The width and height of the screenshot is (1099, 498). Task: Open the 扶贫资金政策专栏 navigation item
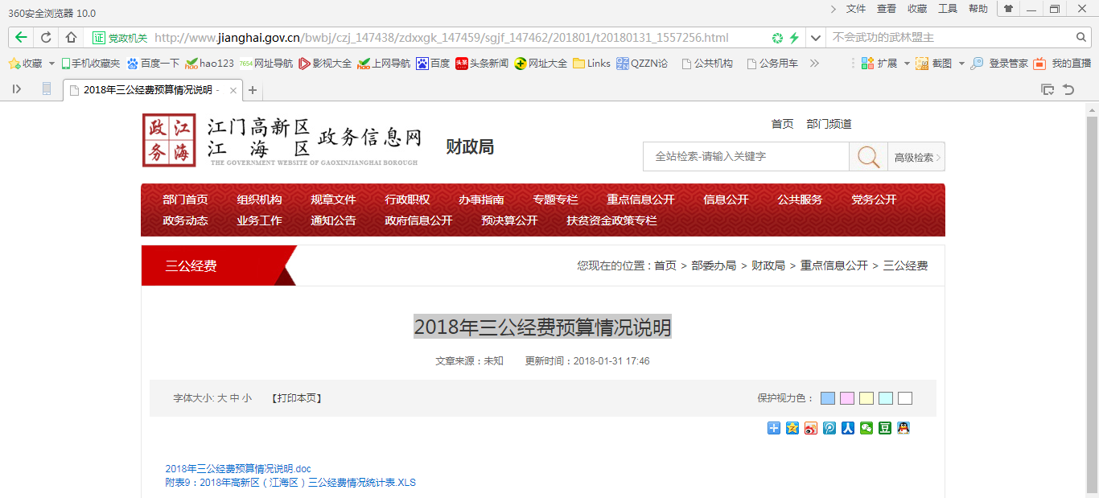coord(611,220)
